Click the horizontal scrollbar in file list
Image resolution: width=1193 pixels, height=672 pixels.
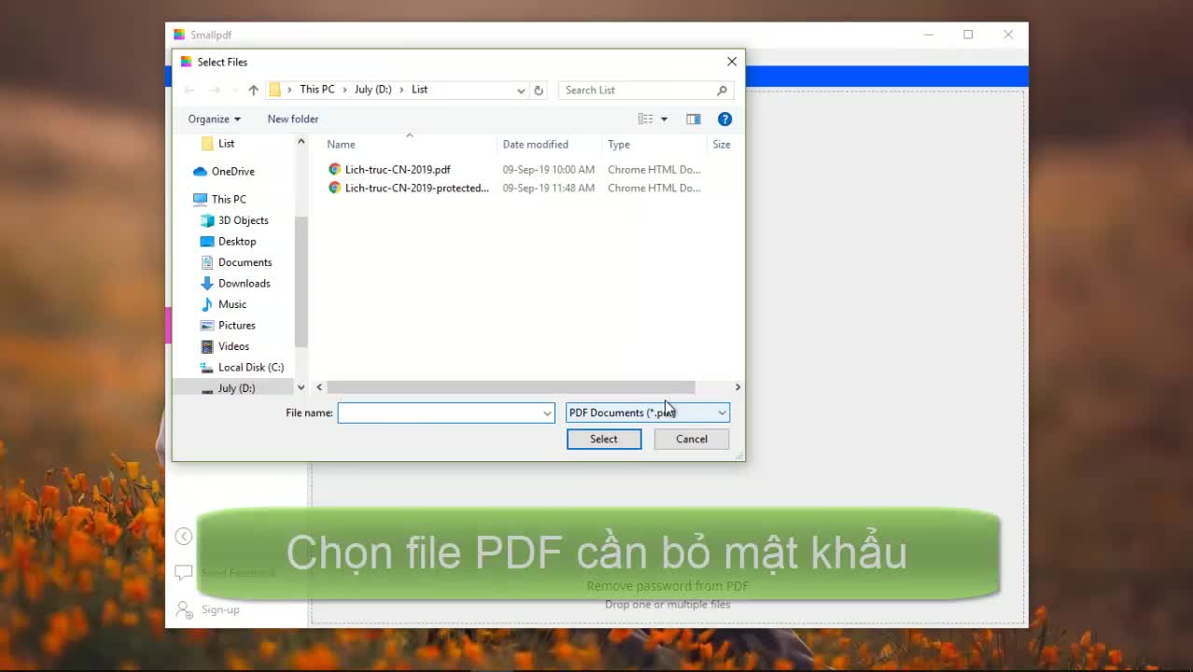point(511,386)
